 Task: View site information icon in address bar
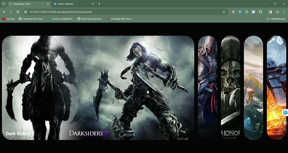point(26,12)
